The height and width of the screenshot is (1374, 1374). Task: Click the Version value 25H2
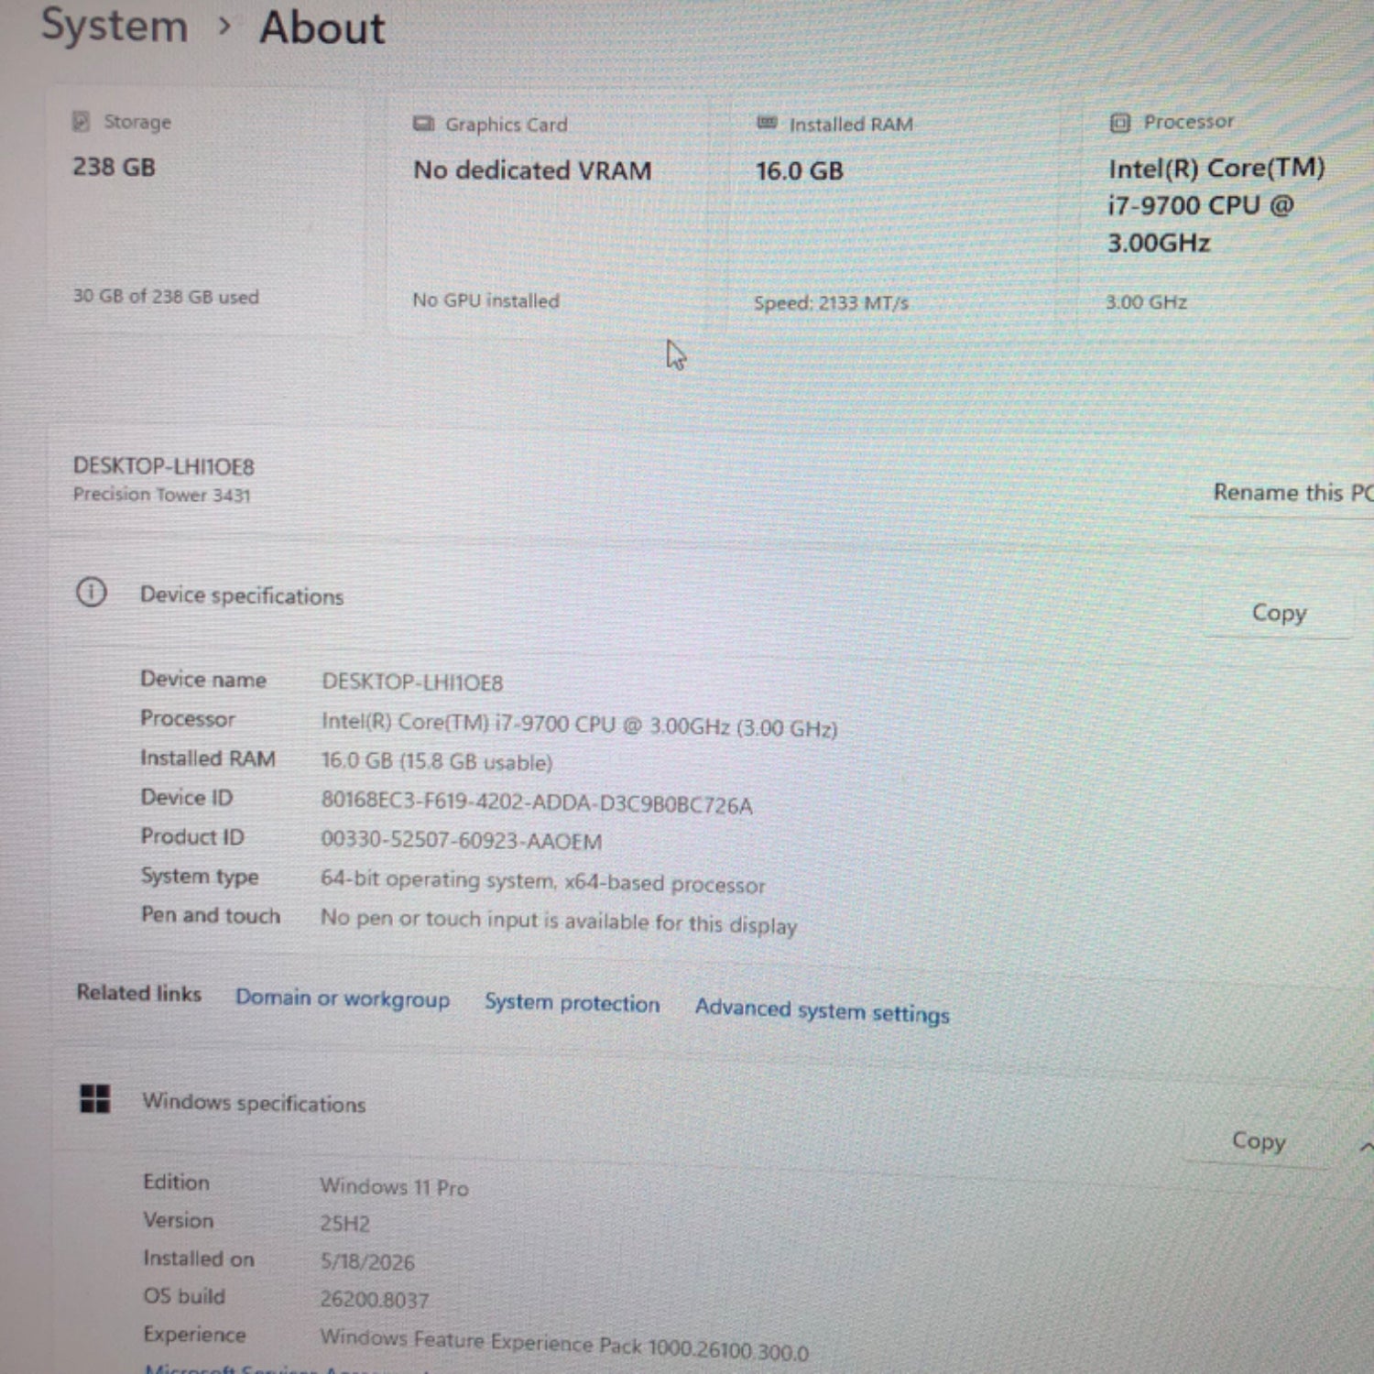coord(344,1224)
